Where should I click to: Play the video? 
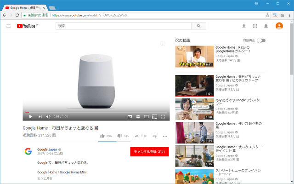(x=31, y=116)
